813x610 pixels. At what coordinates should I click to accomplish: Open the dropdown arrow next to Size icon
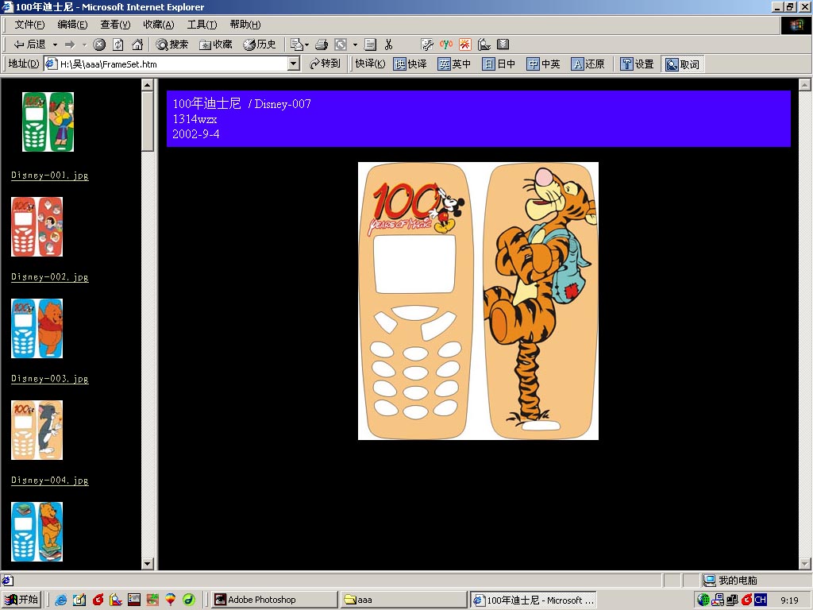coord(355,44)
